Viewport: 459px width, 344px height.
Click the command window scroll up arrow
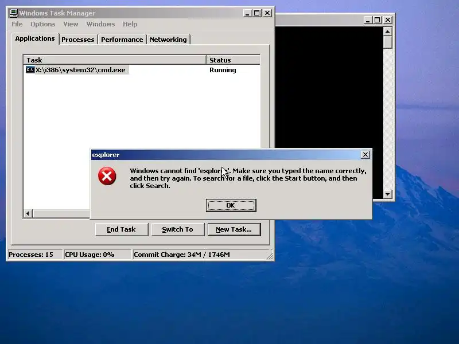pyautogui.click(x=388, y=32)
